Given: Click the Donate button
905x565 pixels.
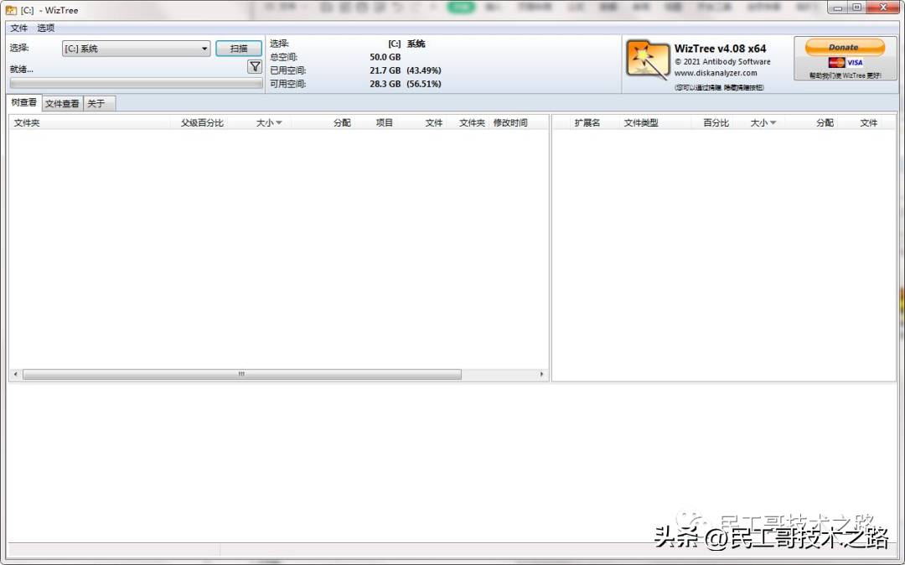Looking at the screenshot, I should tap(845, 47).
